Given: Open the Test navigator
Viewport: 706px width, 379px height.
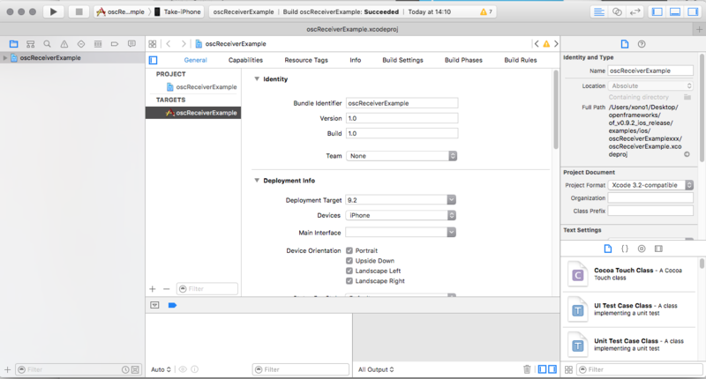Looking at the screenshot, I should [81, 43].
